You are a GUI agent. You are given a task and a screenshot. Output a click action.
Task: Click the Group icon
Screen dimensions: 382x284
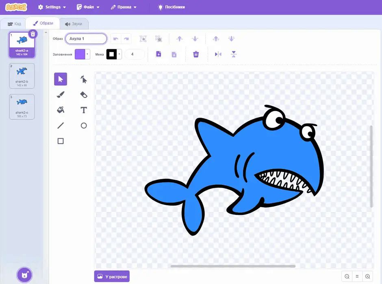(143, 39)
